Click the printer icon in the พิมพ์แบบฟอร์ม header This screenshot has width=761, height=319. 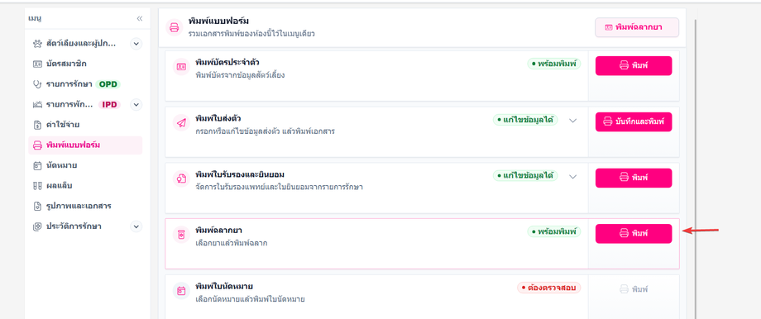[174, 27]
